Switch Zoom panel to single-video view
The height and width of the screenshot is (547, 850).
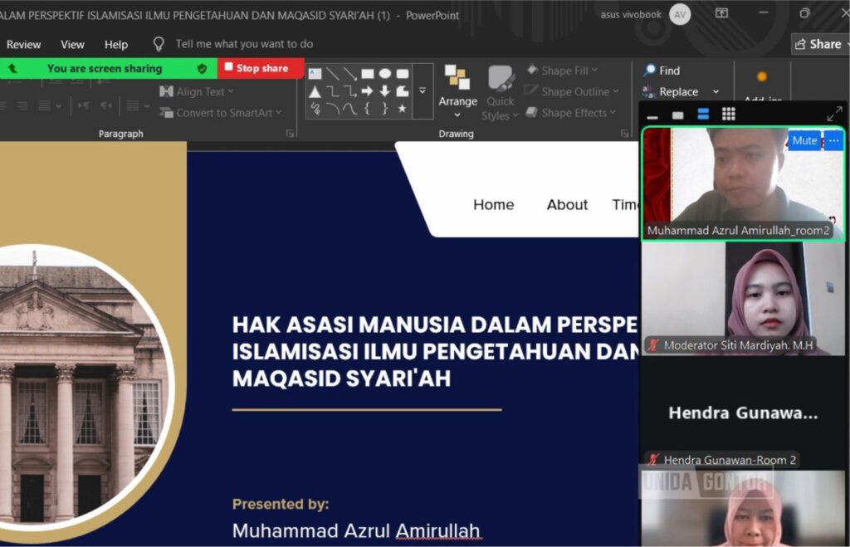(x=677, y=115)
